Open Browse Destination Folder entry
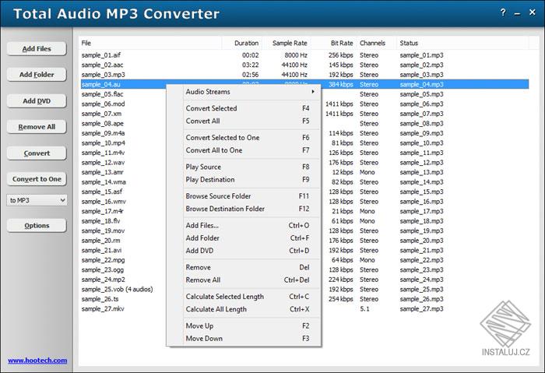This screenshot has width=545, height=373. click(251, 209)
